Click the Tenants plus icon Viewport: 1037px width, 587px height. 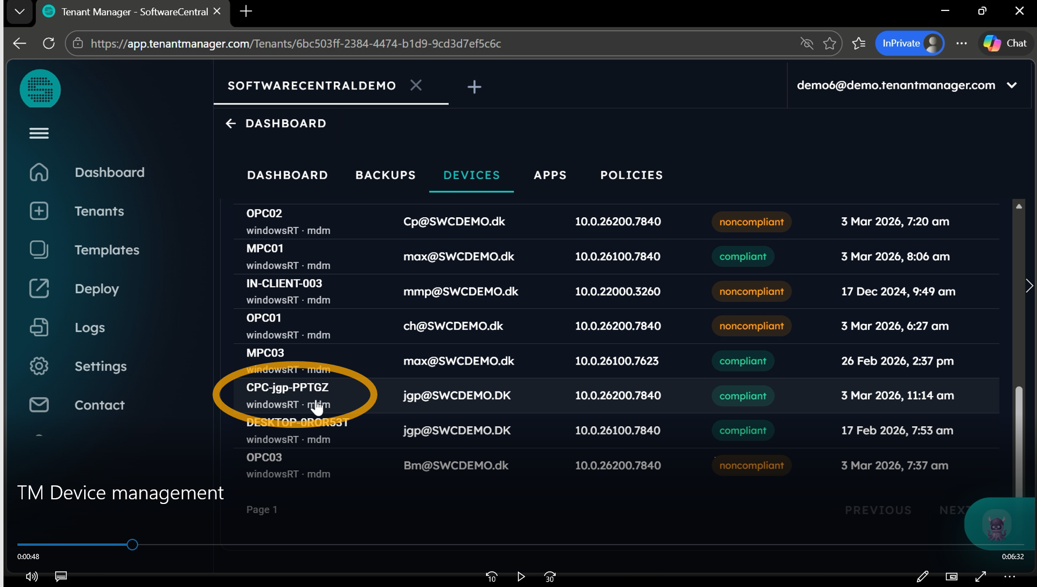coord(39,211)
